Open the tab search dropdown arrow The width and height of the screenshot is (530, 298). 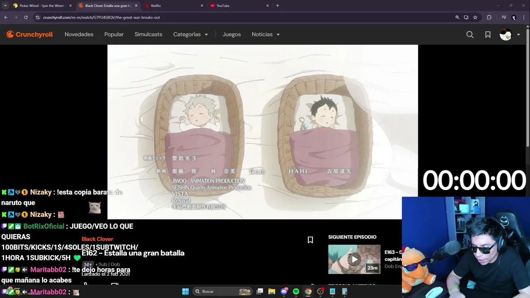[5, 6]
